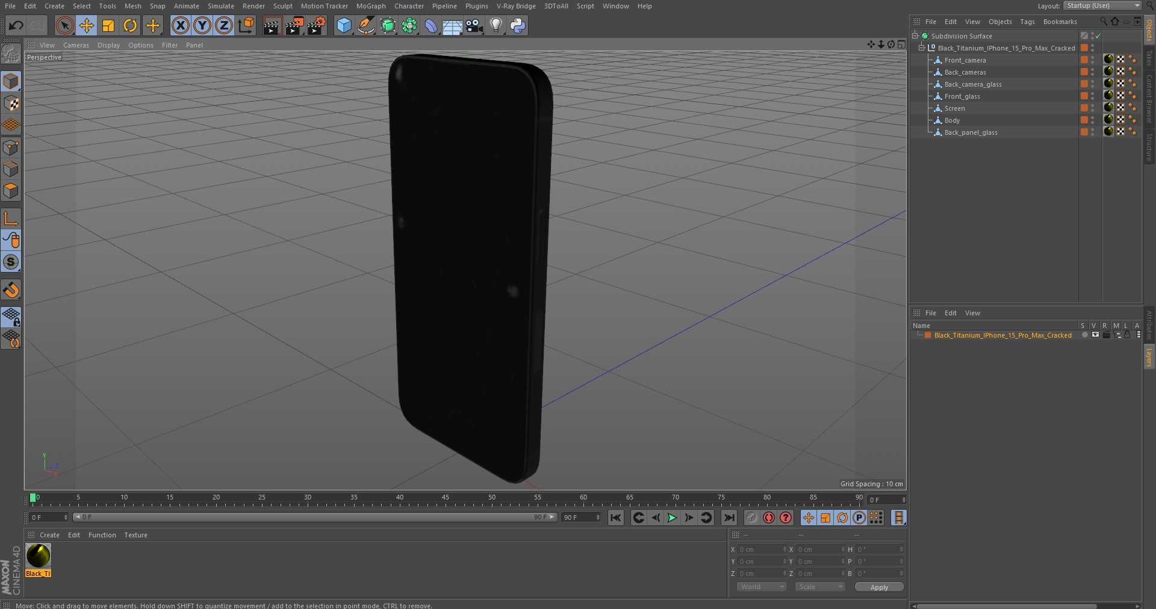The image size is (1156, 609).
Task: Open the MoGraph menu
Action: coord(371,6)
